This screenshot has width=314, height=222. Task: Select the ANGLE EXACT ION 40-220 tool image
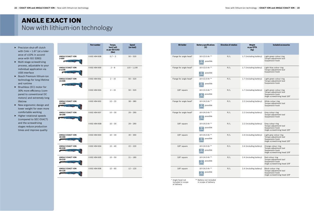coord(70,151)
